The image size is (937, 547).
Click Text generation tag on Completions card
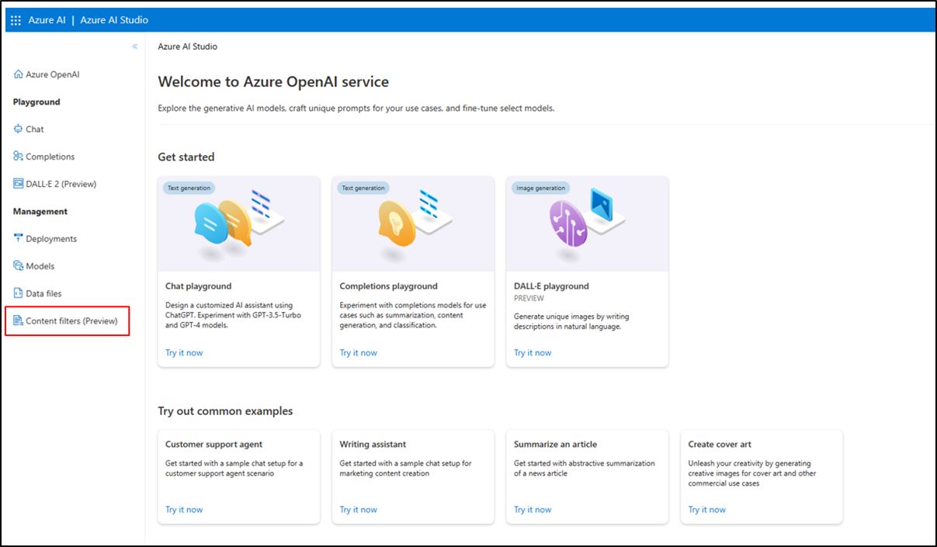363,188
